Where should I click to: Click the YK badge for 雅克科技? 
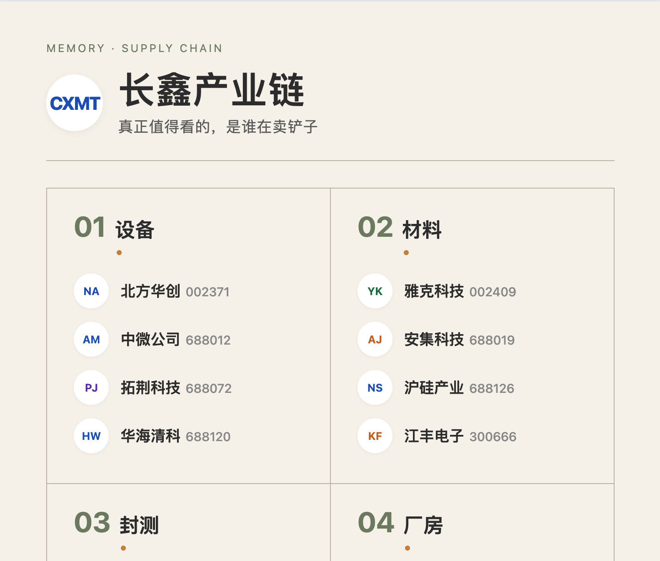tap(375, 291)
